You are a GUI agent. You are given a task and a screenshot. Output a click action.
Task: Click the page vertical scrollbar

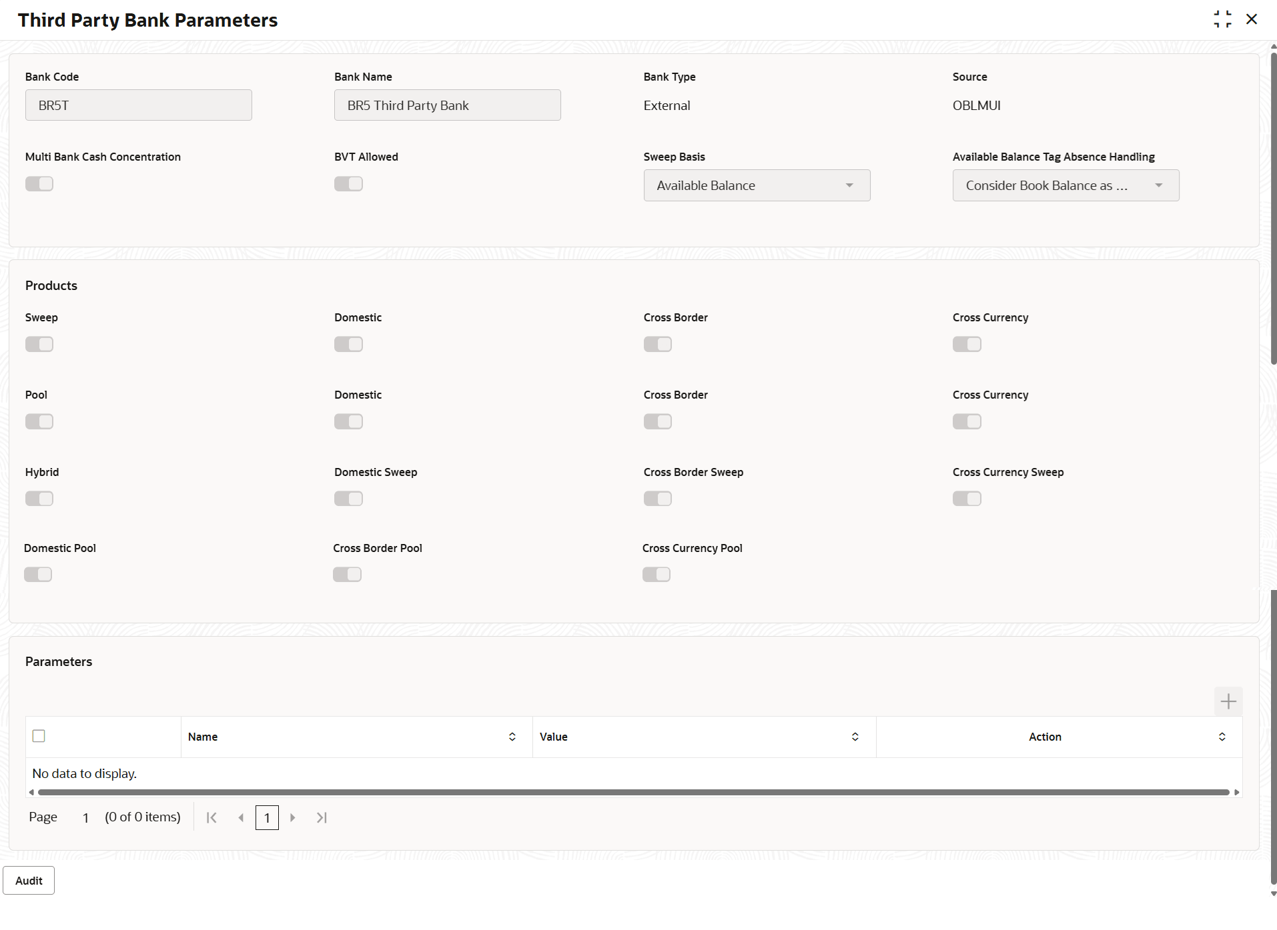[1274, 208]
